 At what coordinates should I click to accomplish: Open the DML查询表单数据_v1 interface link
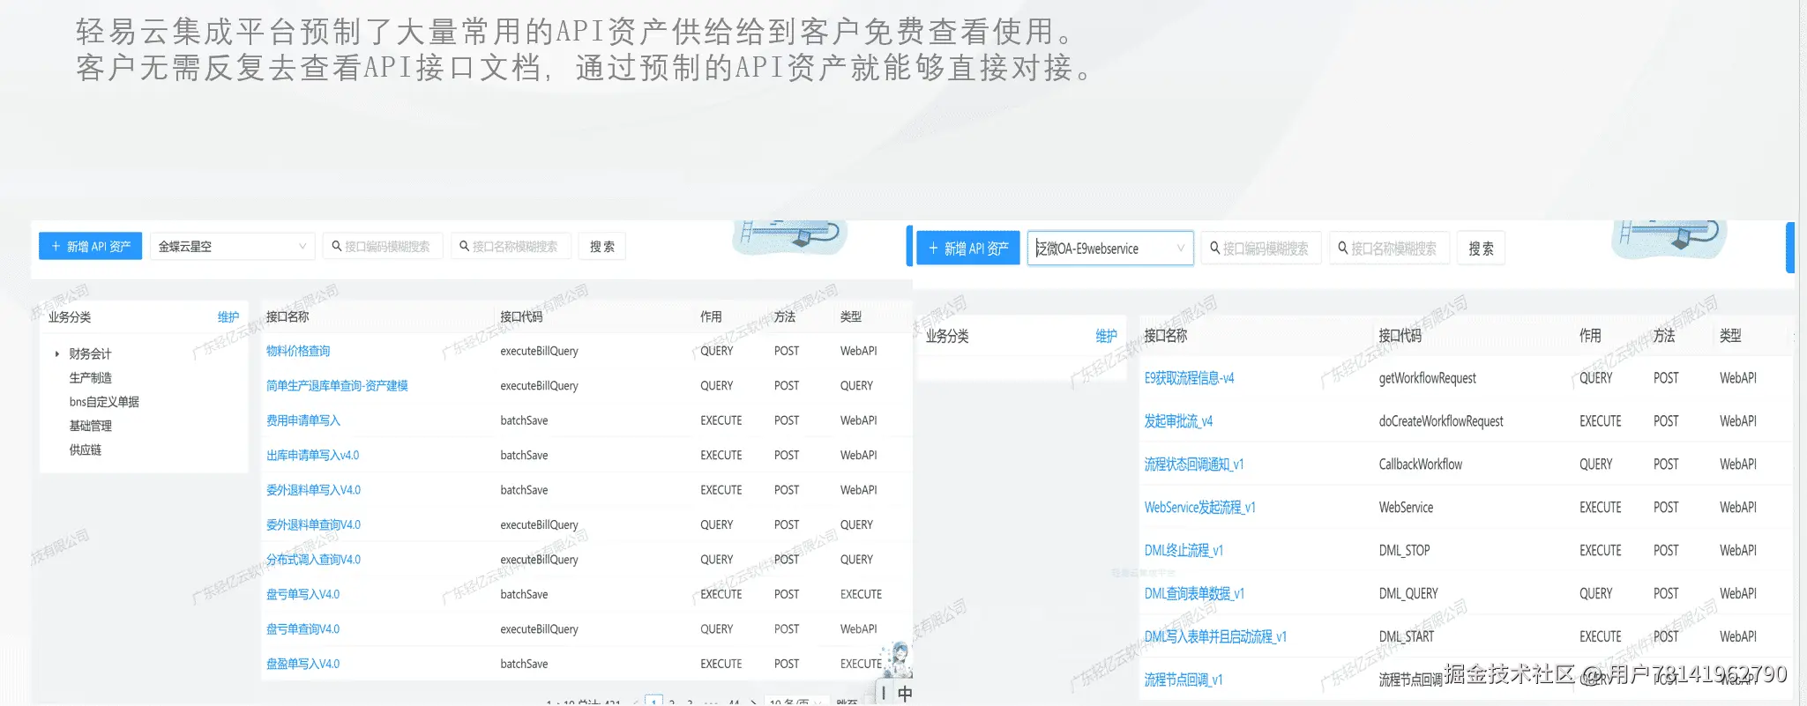pyautogui.click(x=1194, y=593)
